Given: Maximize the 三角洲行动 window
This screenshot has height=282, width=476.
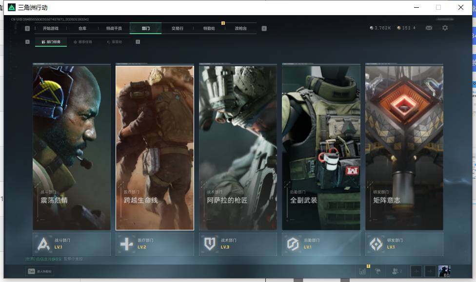Looking at the screenshot, I should pyautogui.click(x=438, y=7).
